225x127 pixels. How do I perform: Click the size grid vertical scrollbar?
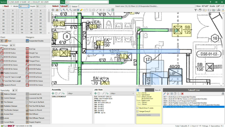coord(49,21)
